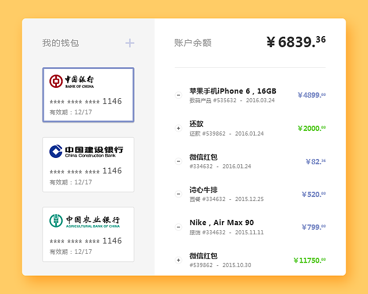
Task: Click the Bank of China red logo
Action: coord(56,81)
